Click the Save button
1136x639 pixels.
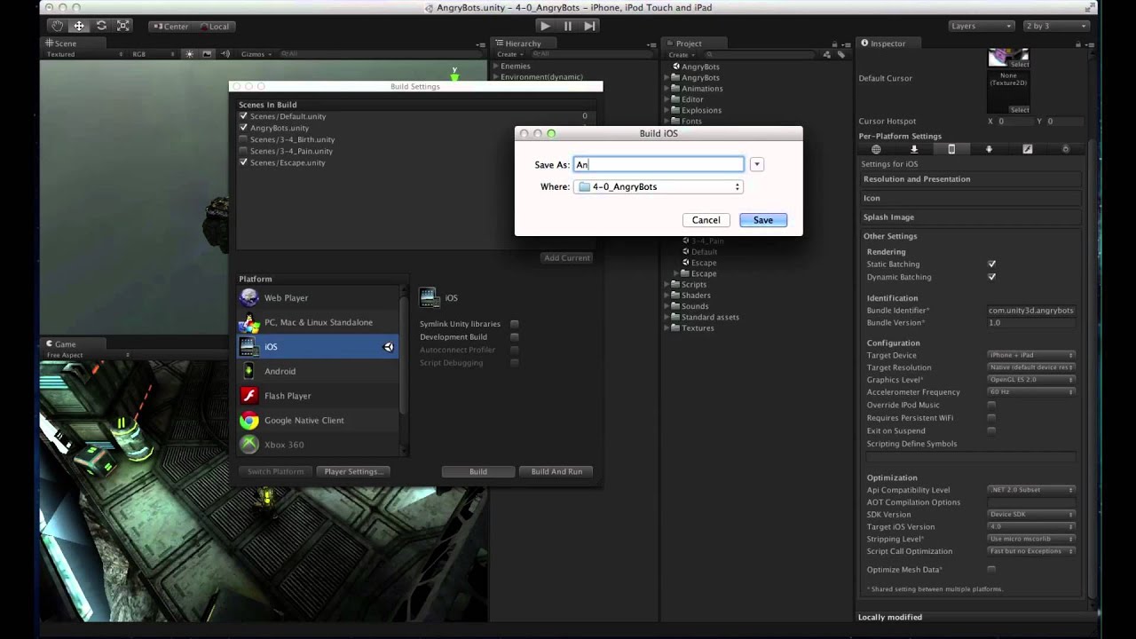coord(762,220)
